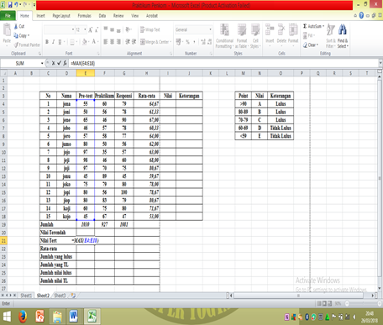Viewport: 383px width, 325px height.
Task: Switch to the Page Layout tab
Action: 61,16
